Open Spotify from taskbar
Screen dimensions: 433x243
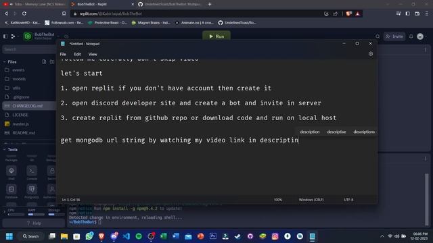tap(139, 236)
